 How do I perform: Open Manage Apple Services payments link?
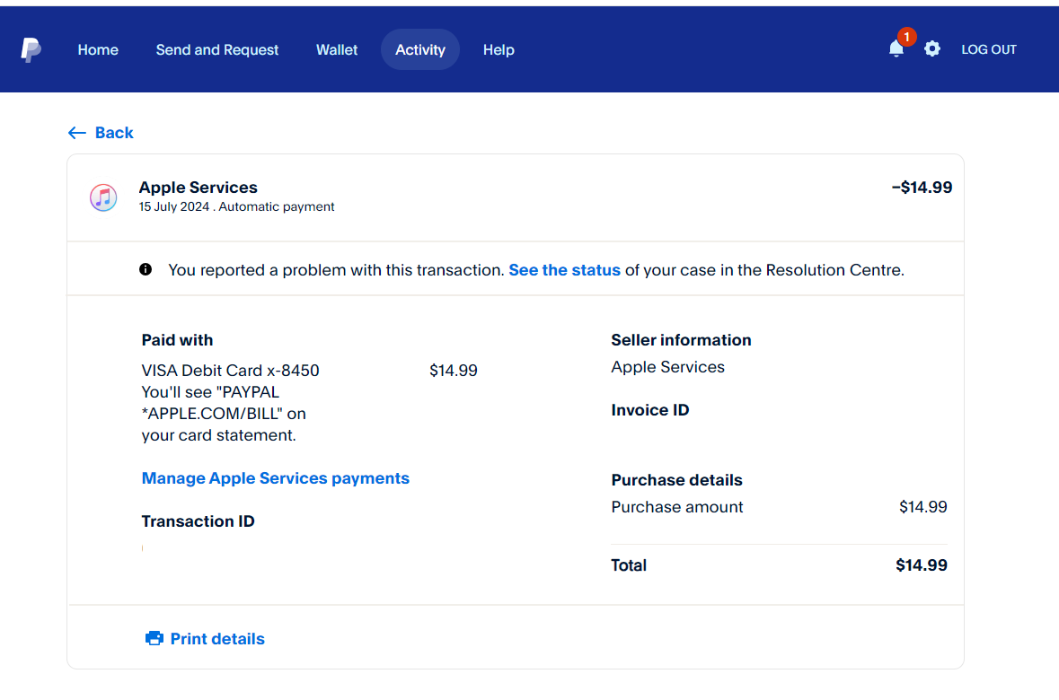coord(276,478)
